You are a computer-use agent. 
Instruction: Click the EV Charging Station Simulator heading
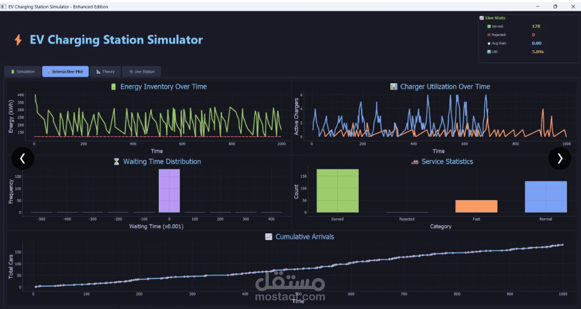click(x=116, y=39)
